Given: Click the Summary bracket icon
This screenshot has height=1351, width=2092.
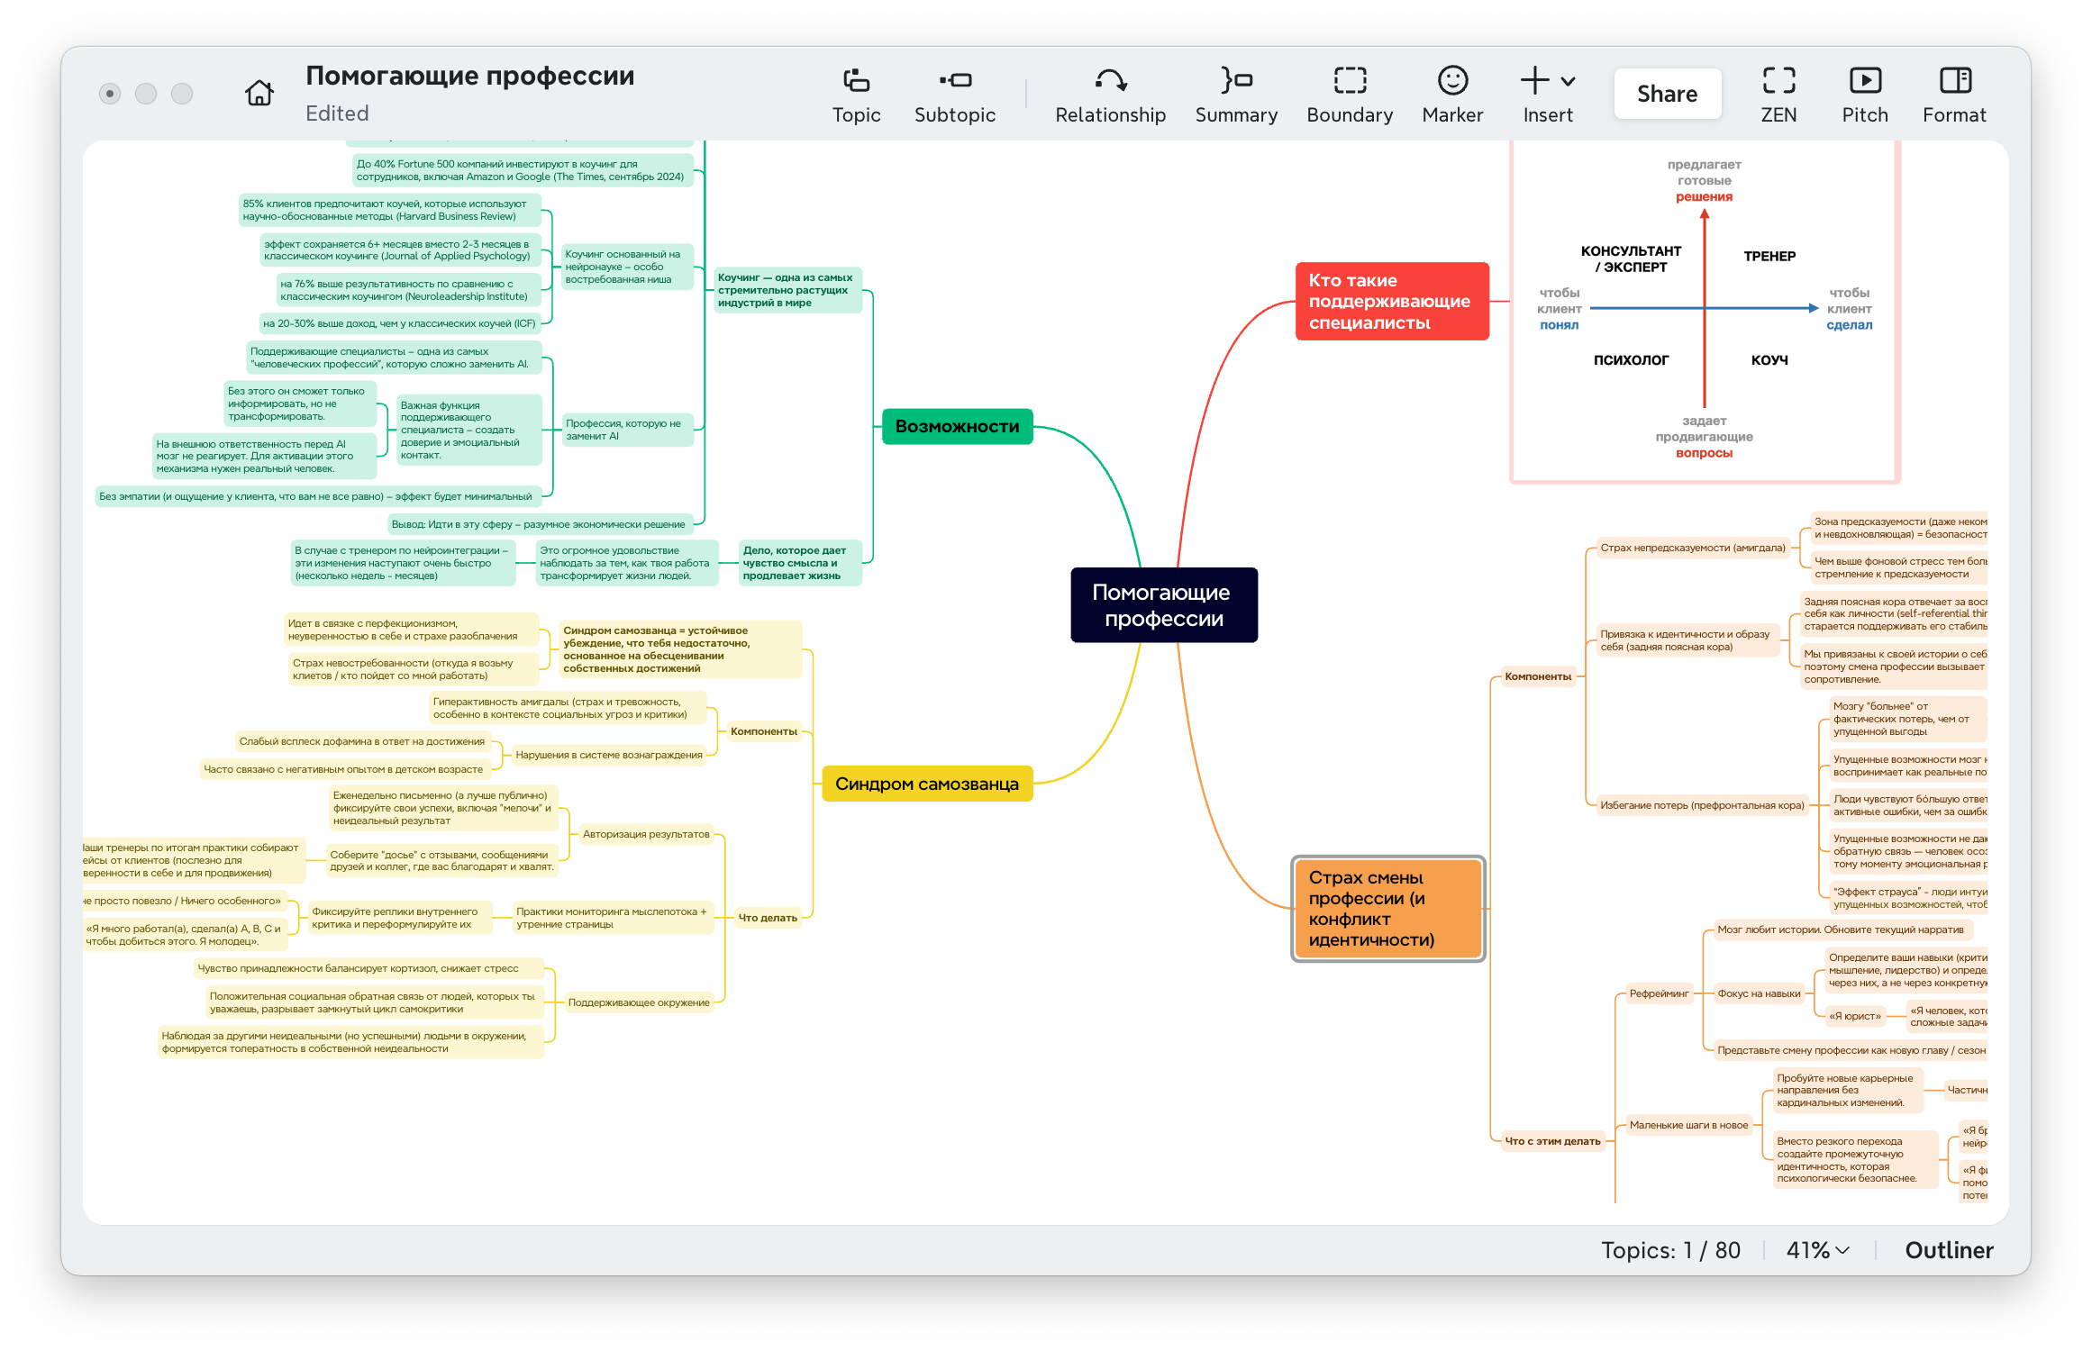Looking at the screenshot, I should coord(1235,81).
